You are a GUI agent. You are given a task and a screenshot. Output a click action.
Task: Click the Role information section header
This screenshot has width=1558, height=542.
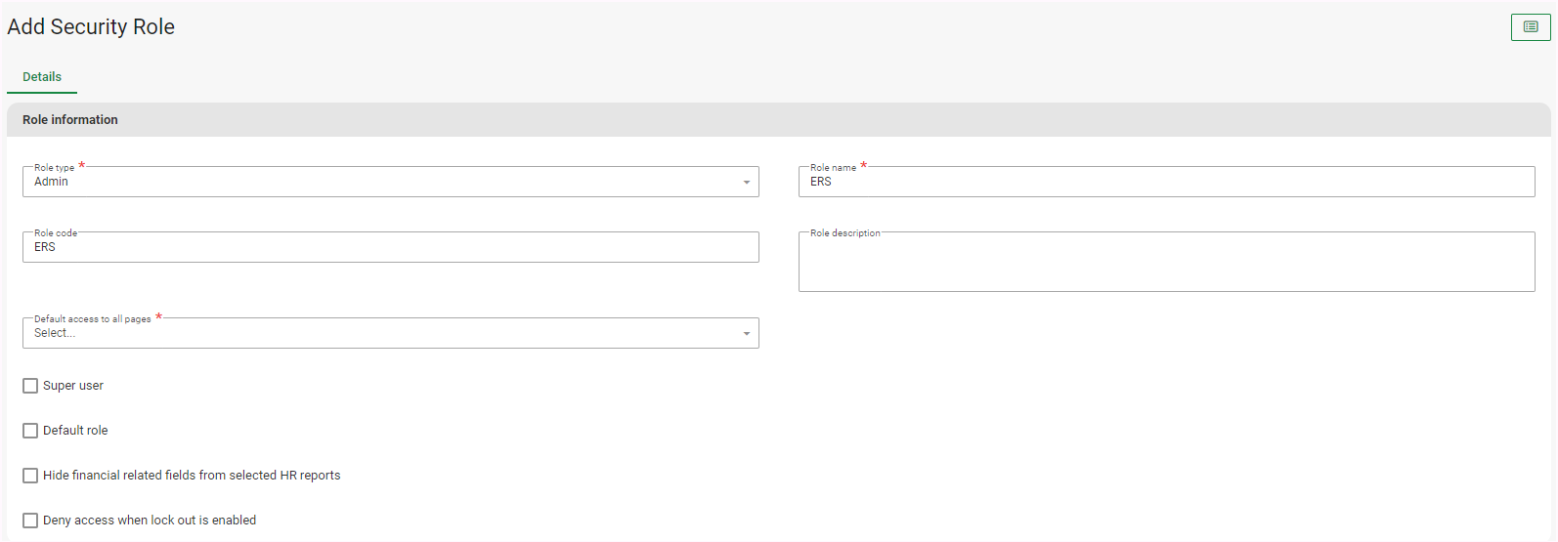click(x=70, y=120)
